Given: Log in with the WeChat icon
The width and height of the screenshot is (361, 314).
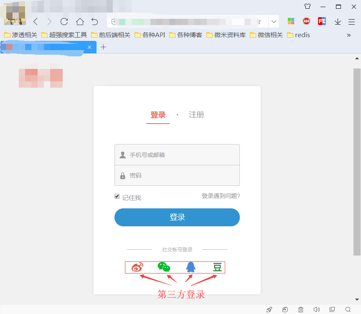Looking at the screenshot, I should tap(164, 267).
